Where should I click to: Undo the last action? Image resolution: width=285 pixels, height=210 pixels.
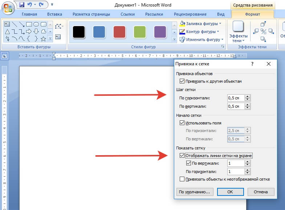click(29, 5)
